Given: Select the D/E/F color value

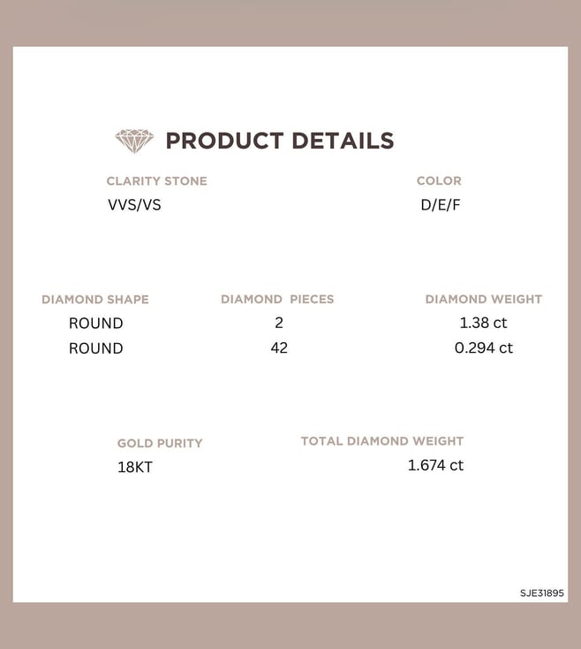Looking at the screenshot, I should (x=441, y=205).
